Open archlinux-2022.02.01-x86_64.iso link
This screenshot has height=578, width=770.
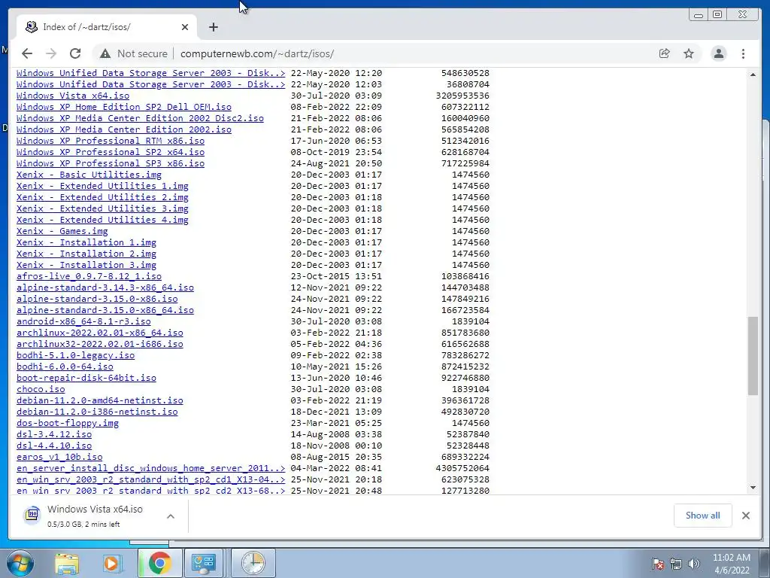tap(100, 333)
